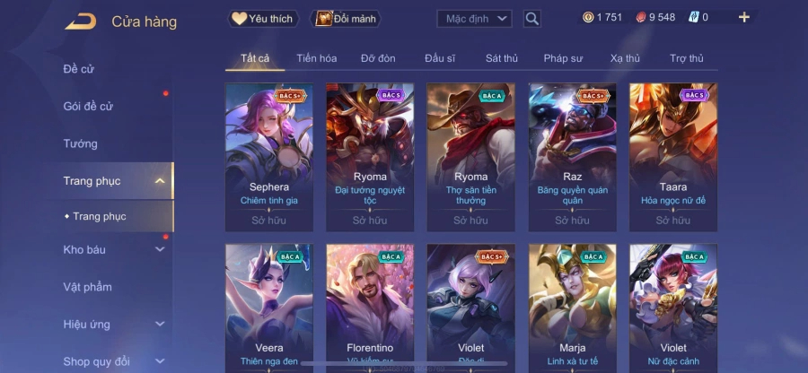Select the Raz Băng quyền quán quân skin
Image resolution: width=808 pixels, height=373 pixels.
(x=572, y=157)
